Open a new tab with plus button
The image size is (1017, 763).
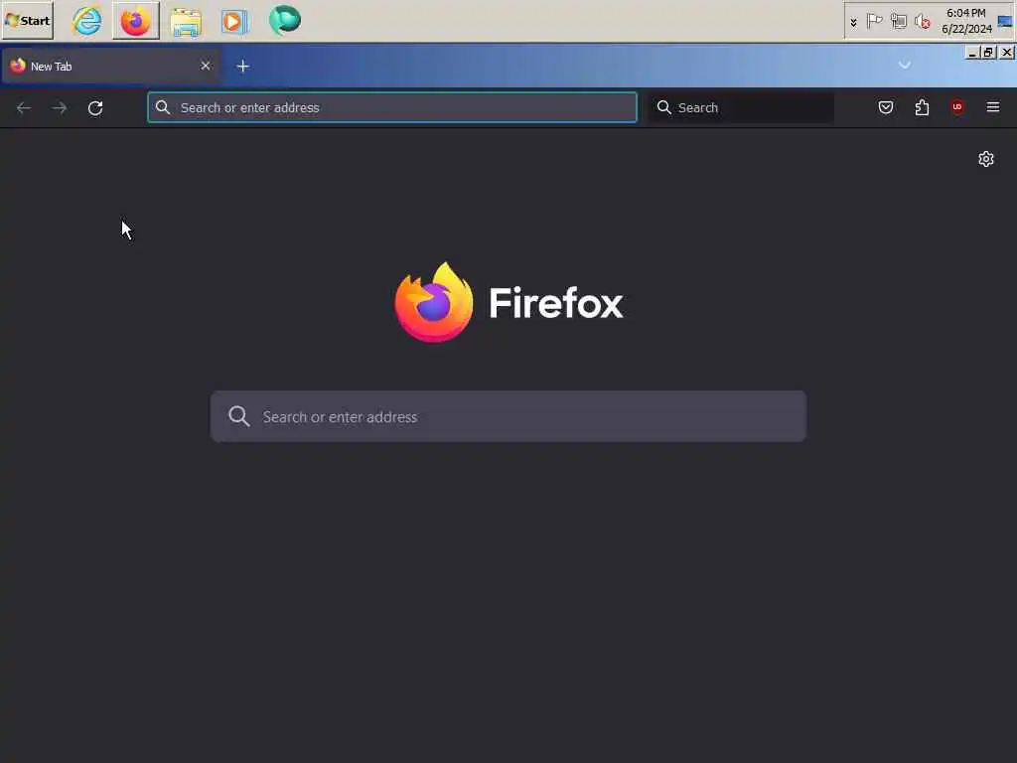pos(242,67)
